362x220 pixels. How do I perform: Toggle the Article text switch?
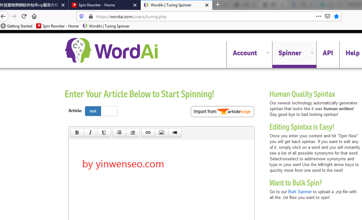(101, 111)
